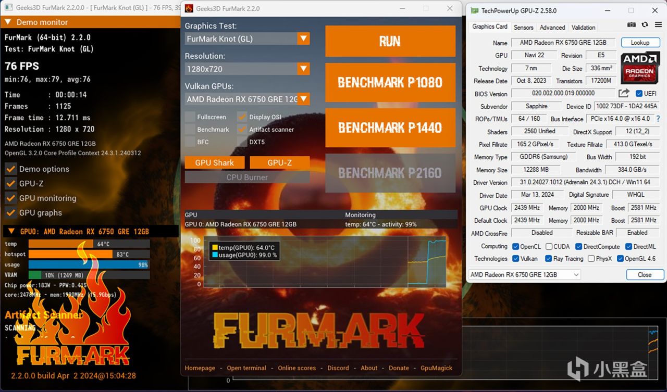Launch BENCHMARK P2160

pyautogui.click(x=390, y=173)
